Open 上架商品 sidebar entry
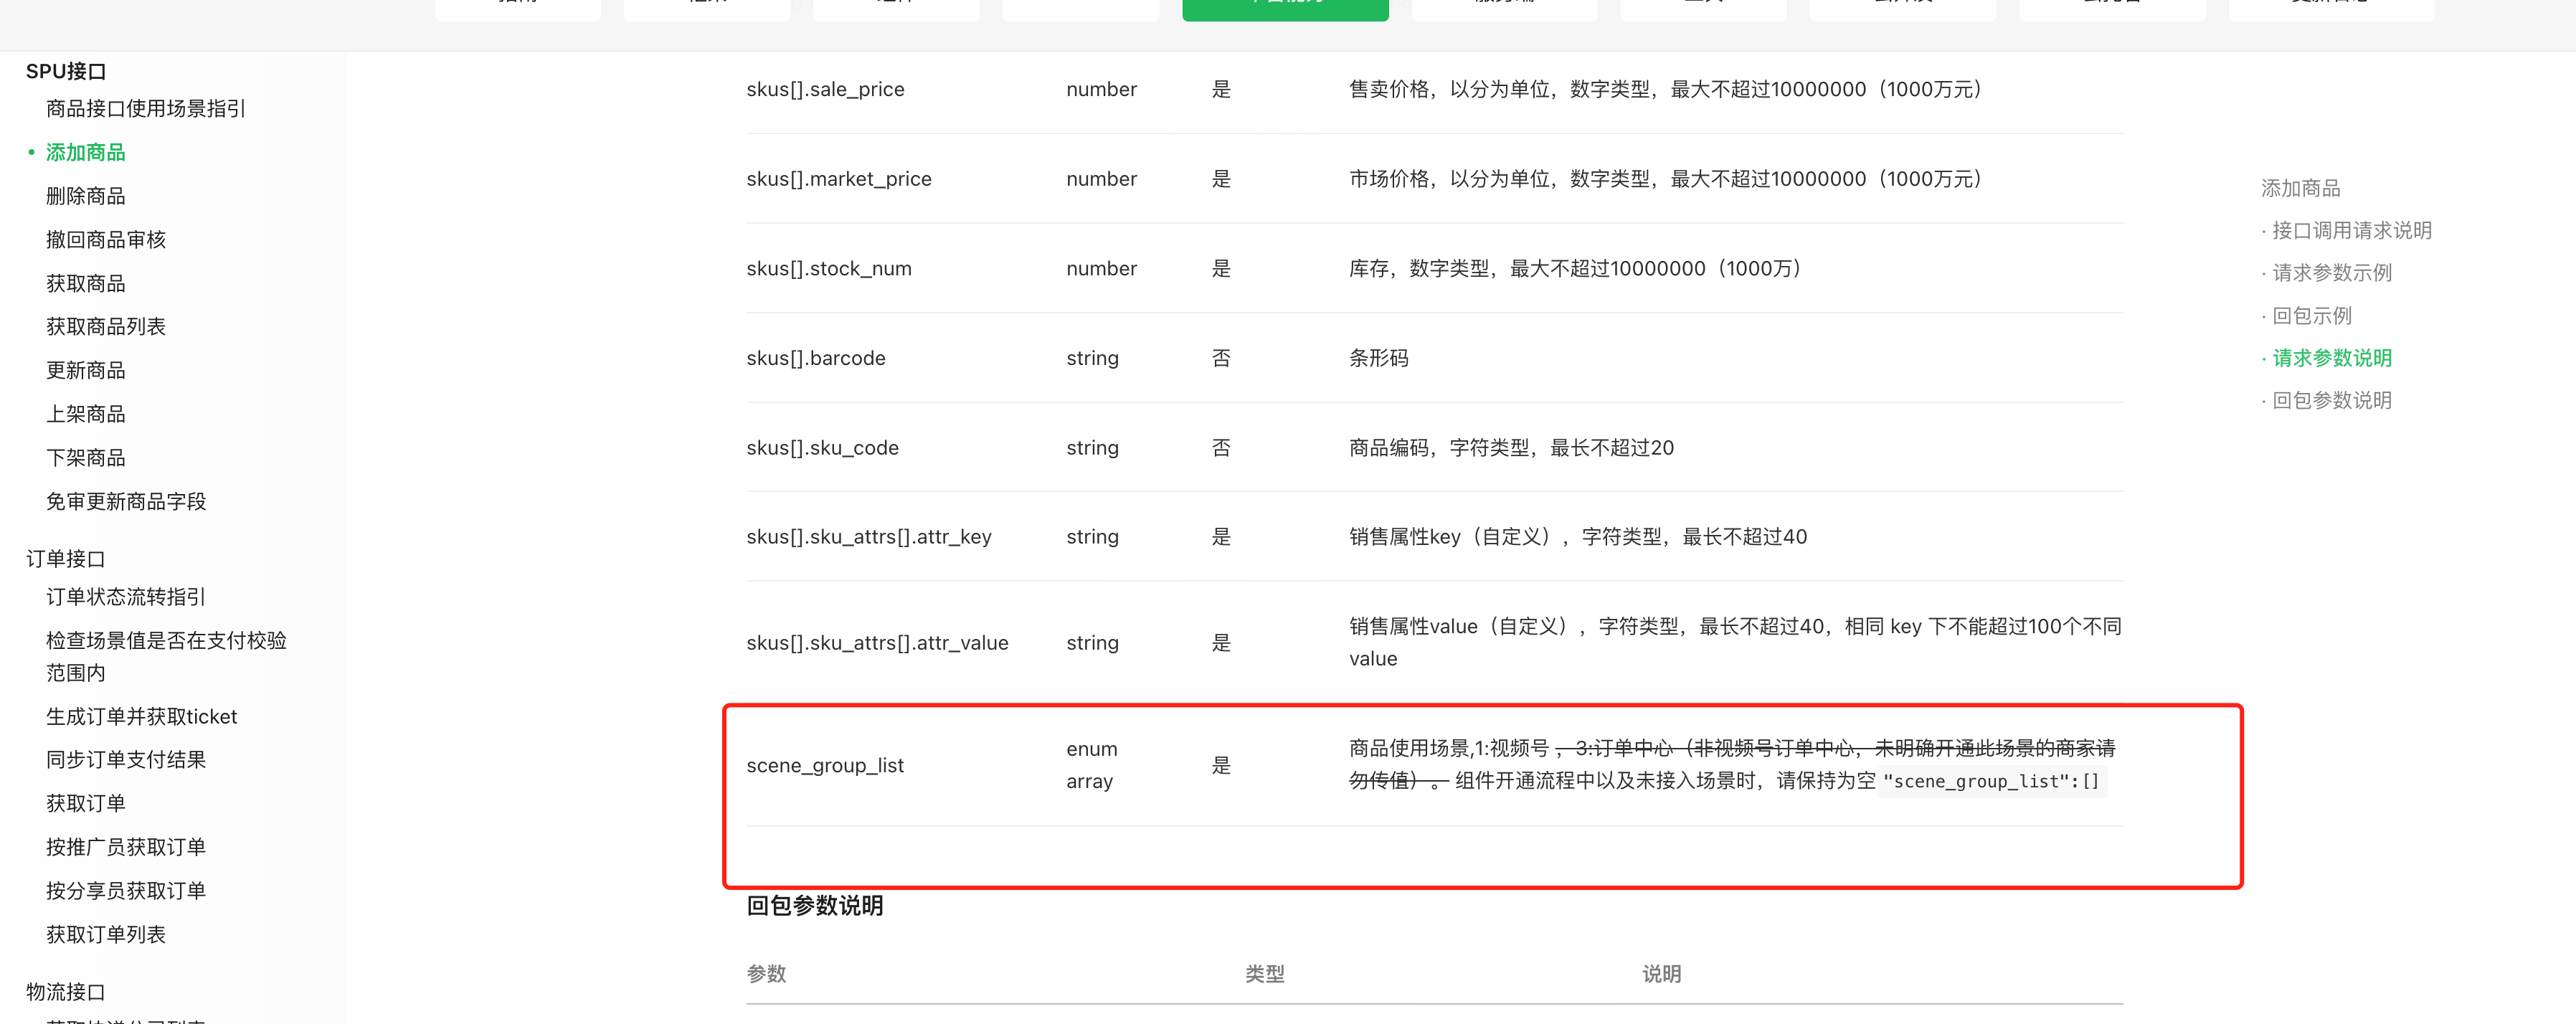 tap(85, 414)
